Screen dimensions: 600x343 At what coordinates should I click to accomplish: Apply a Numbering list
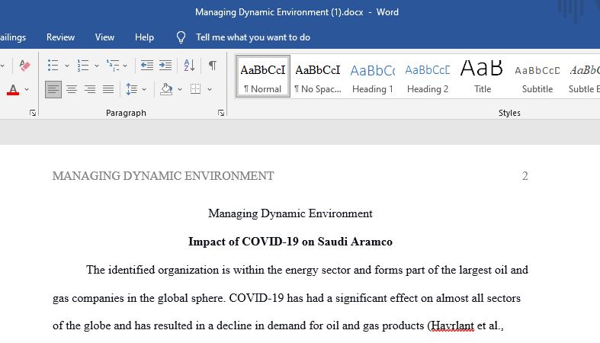[x=82, y=66]
